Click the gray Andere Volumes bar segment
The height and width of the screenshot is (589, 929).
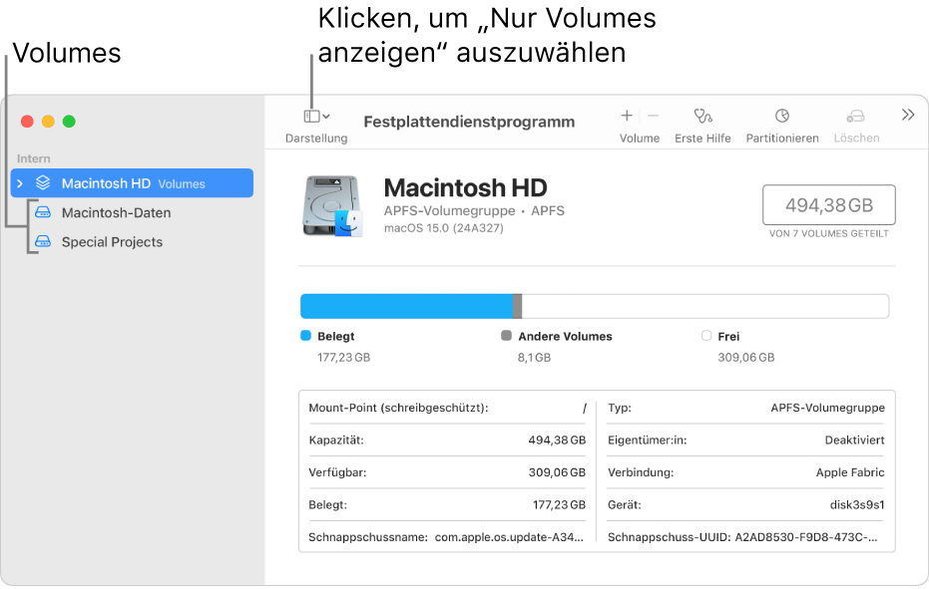click(517, 307)
